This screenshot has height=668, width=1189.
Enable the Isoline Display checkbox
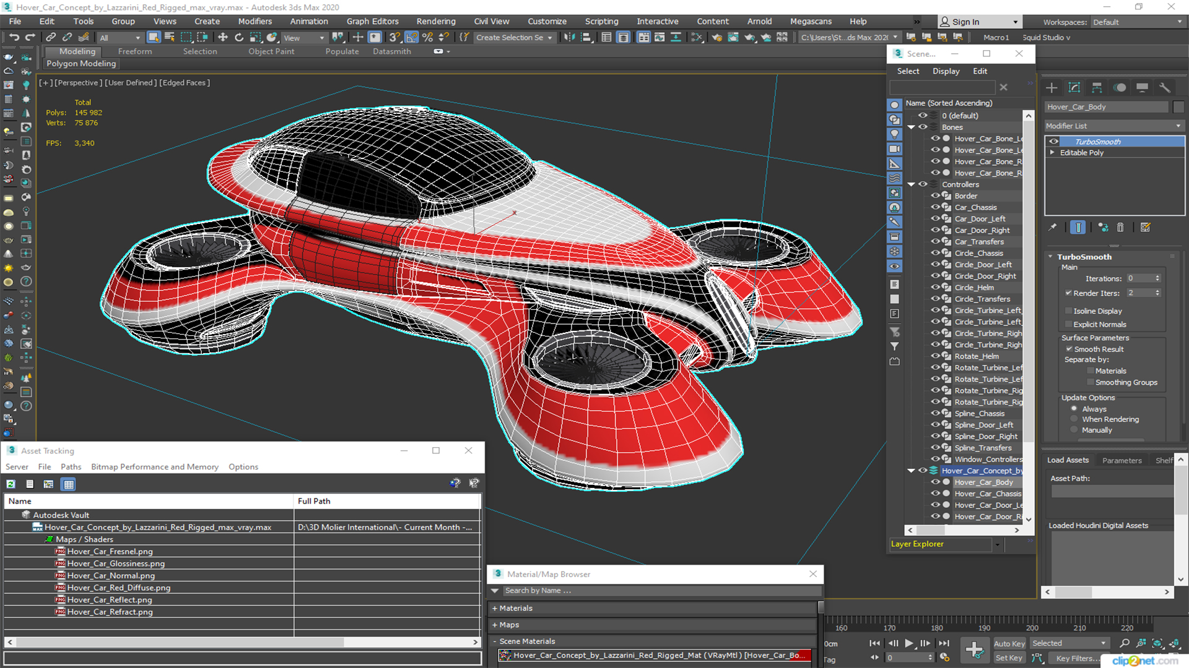click(x=1068, y=311)
